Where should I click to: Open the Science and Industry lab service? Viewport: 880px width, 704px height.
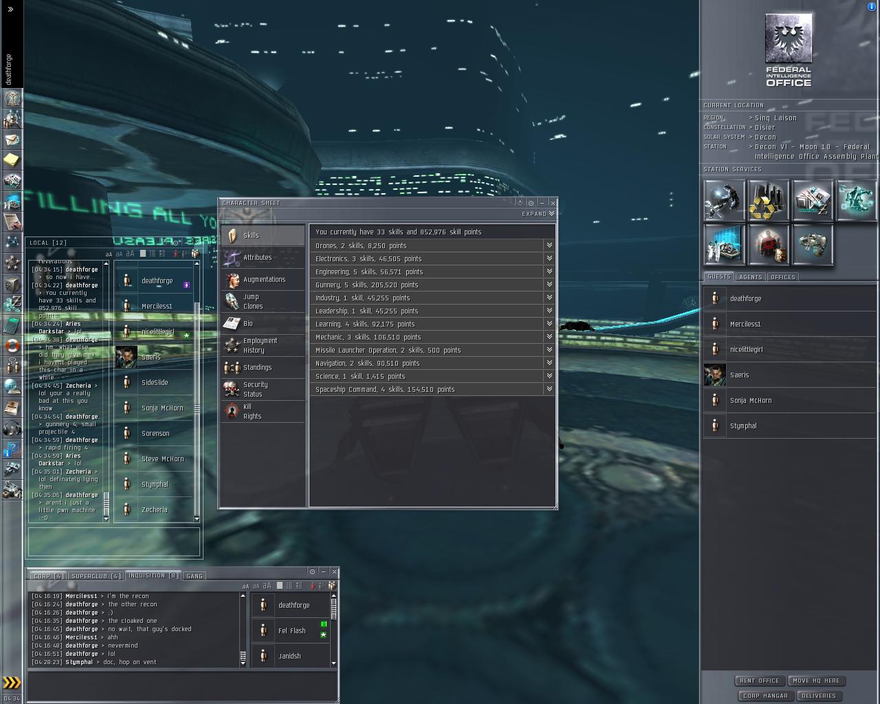click(725, 244)
